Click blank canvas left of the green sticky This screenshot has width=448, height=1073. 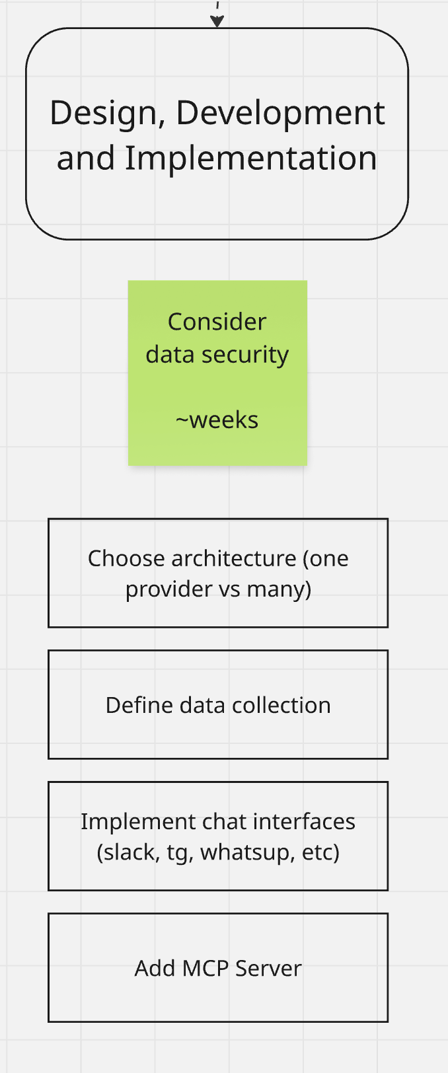[66, 373]
